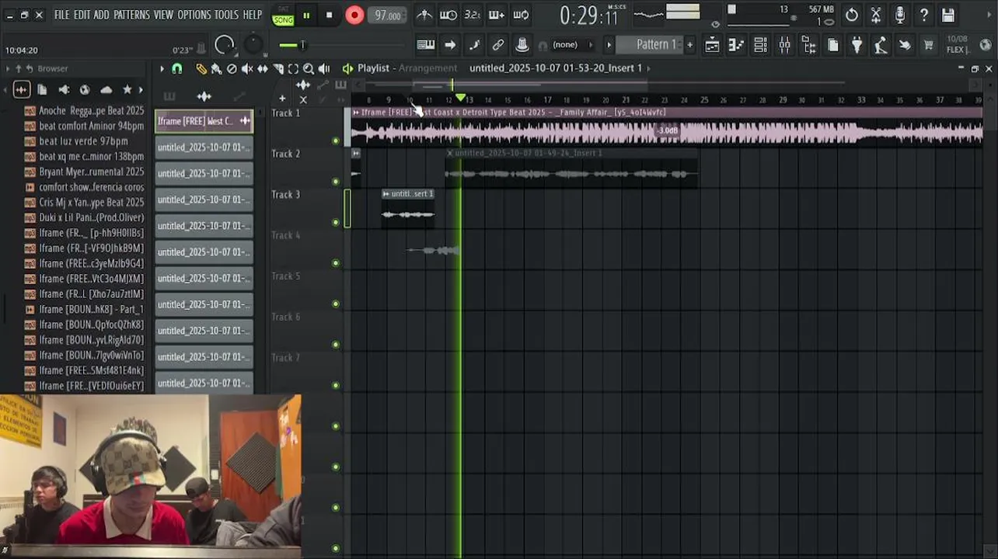Select the Draw pencil tool
This screenshot has height=559, width=998.
pyautogui.click(x=201, y=68)
